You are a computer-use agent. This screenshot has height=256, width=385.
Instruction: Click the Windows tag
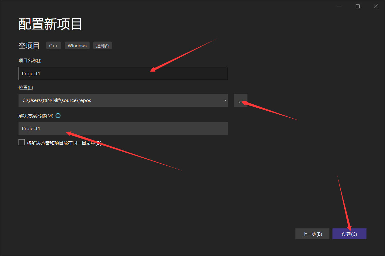[77, 45]
